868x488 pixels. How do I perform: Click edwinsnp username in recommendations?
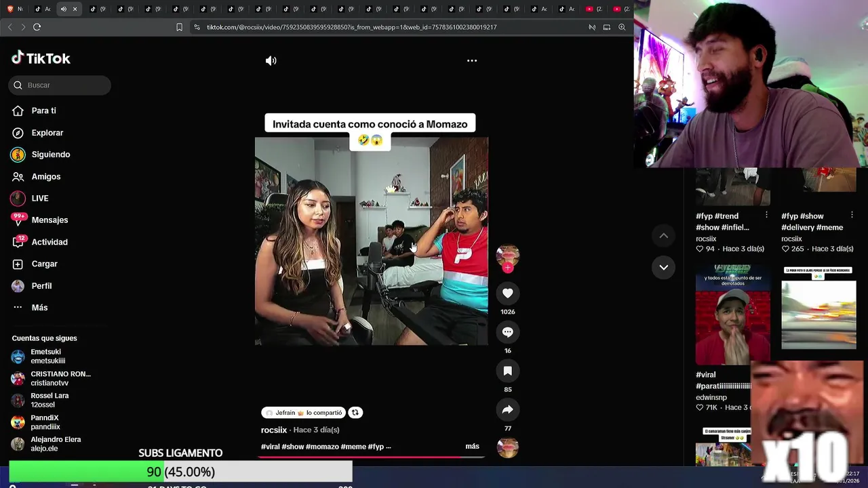click(x=711, y=397)
